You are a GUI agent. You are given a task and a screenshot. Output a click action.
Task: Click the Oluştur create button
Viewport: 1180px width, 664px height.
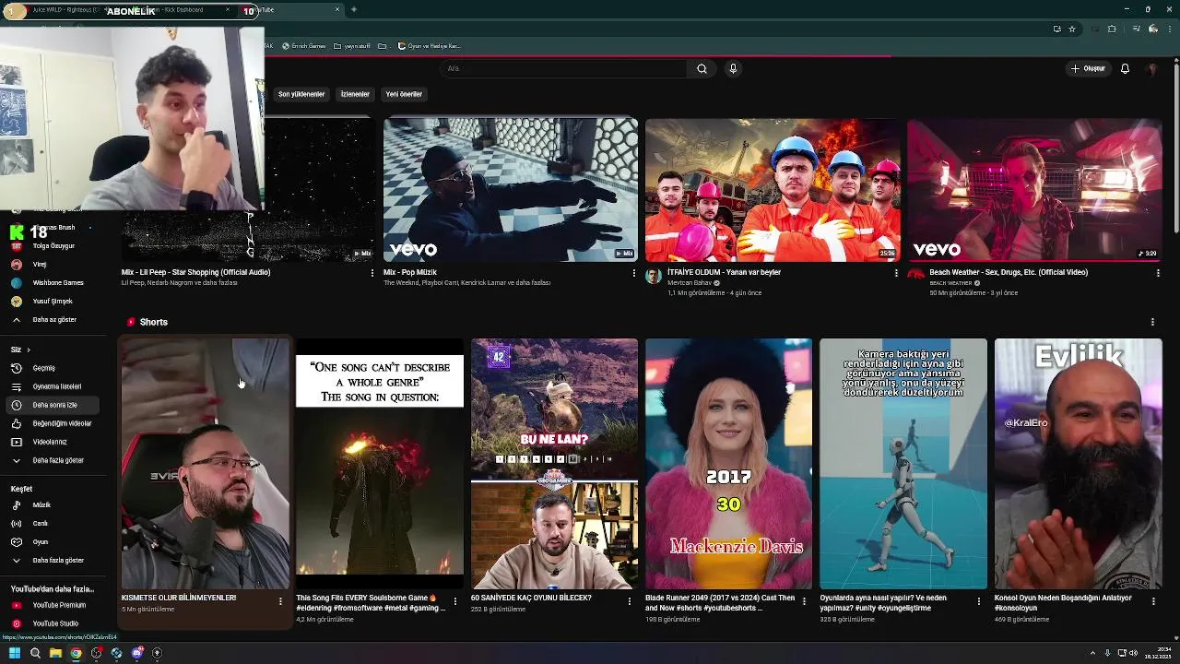coord(1088,68)
